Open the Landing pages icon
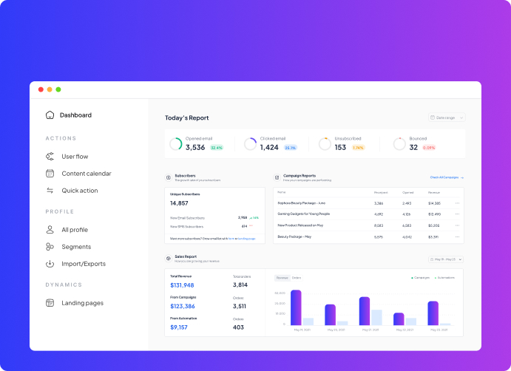This screenshot has height=371, width=511. 50,303
